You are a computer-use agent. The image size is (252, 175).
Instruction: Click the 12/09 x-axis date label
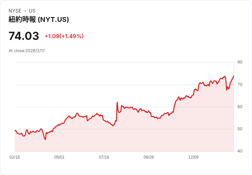coord(193,157)
